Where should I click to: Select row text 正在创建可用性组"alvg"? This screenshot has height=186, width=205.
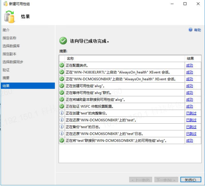[85, 86]
